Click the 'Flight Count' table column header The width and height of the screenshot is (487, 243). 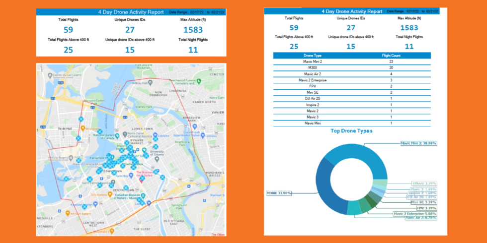pos(391,56)
